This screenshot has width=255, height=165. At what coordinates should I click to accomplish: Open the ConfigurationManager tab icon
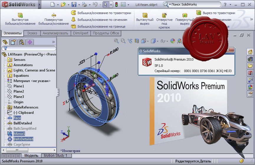pyautogui.click(x=22, y=42)
